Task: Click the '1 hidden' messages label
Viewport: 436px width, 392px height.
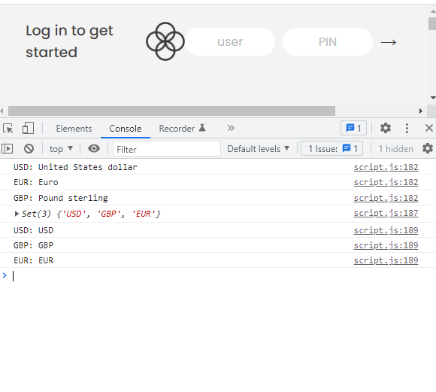Action: (x=395, y=149)
